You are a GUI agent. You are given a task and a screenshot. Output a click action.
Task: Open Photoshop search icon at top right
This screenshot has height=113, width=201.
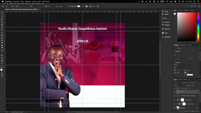192,6
